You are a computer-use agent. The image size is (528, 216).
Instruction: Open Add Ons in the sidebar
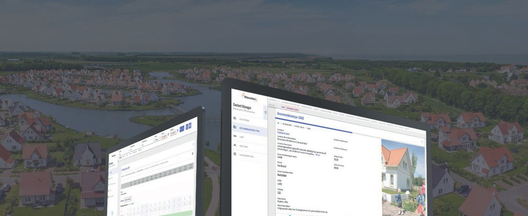point(243,147)
